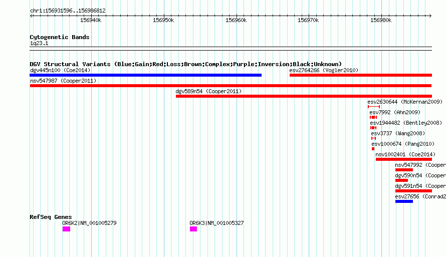Open the OR6K2|NM_001005279 gene label
This screenshot has height=257, width=446.
click(x=89, y=223)
